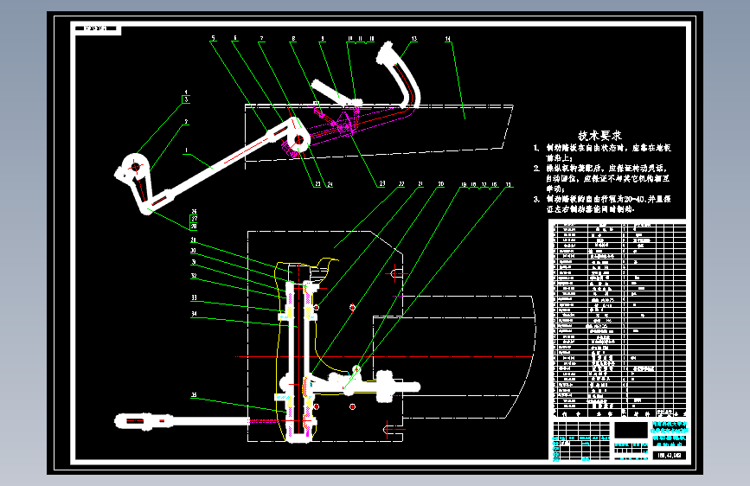Click the cyan drawing title in the title block
This screenshot has width=750, height=486.
point(670,441)
